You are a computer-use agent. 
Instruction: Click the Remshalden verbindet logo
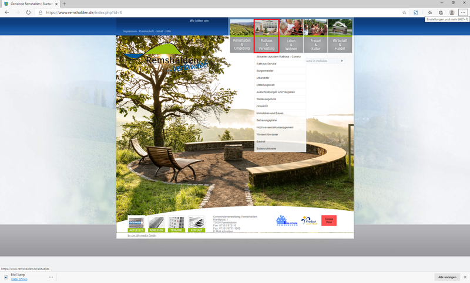(x=166, y=57)
